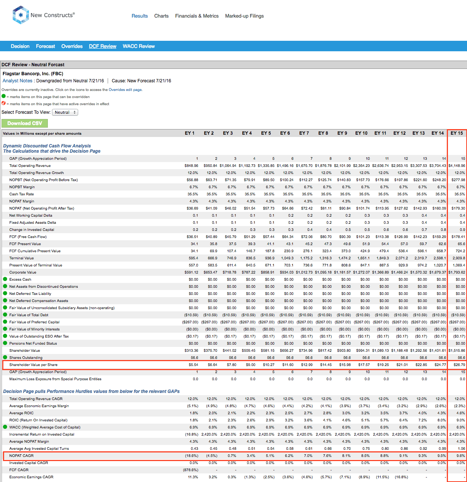Click the 'Cash Tax Rate' row label
This screenshot has width=467, height=482.
click(x=22, y=194)
